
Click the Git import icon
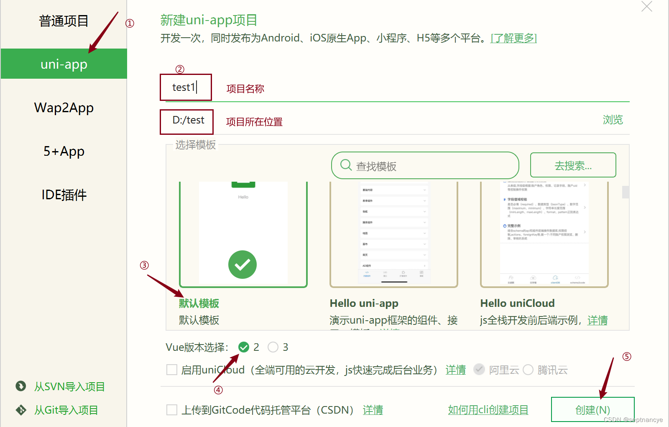[21, 410]
